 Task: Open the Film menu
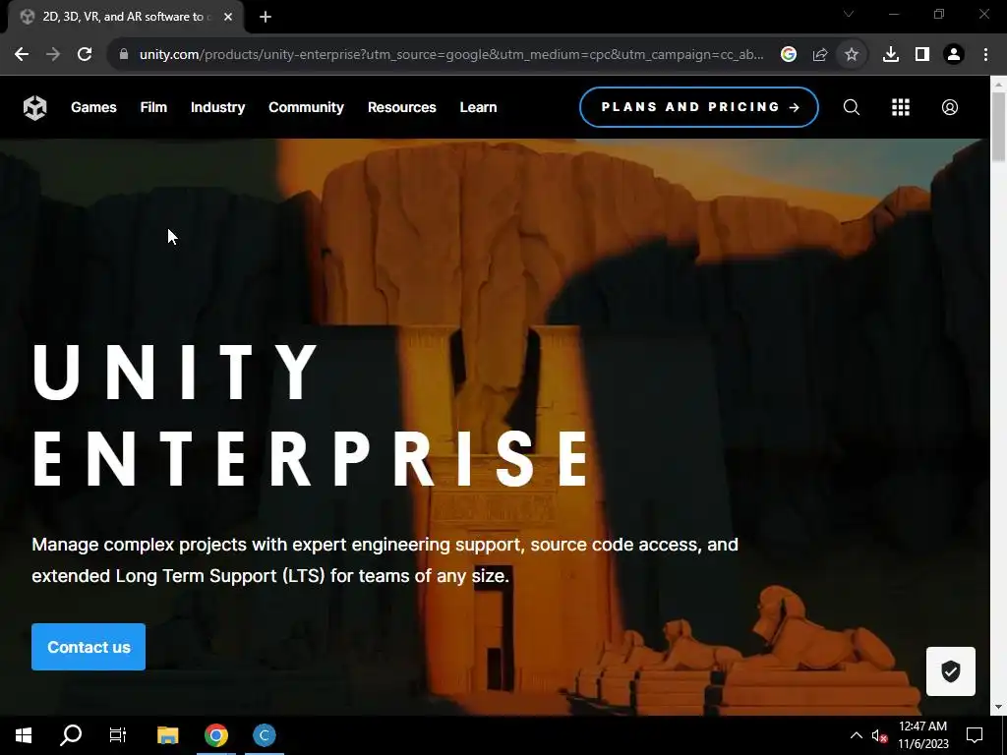pos(153,107)
